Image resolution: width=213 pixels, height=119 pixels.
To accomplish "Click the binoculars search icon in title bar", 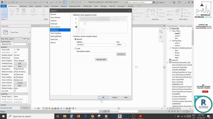I will [x=154, y=2].
